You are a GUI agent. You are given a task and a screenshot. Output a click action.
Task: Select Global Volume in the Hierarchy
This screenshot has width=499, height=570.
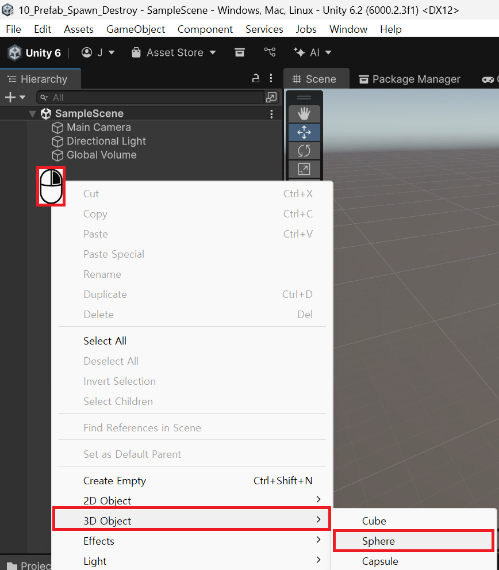coord(101,155)
